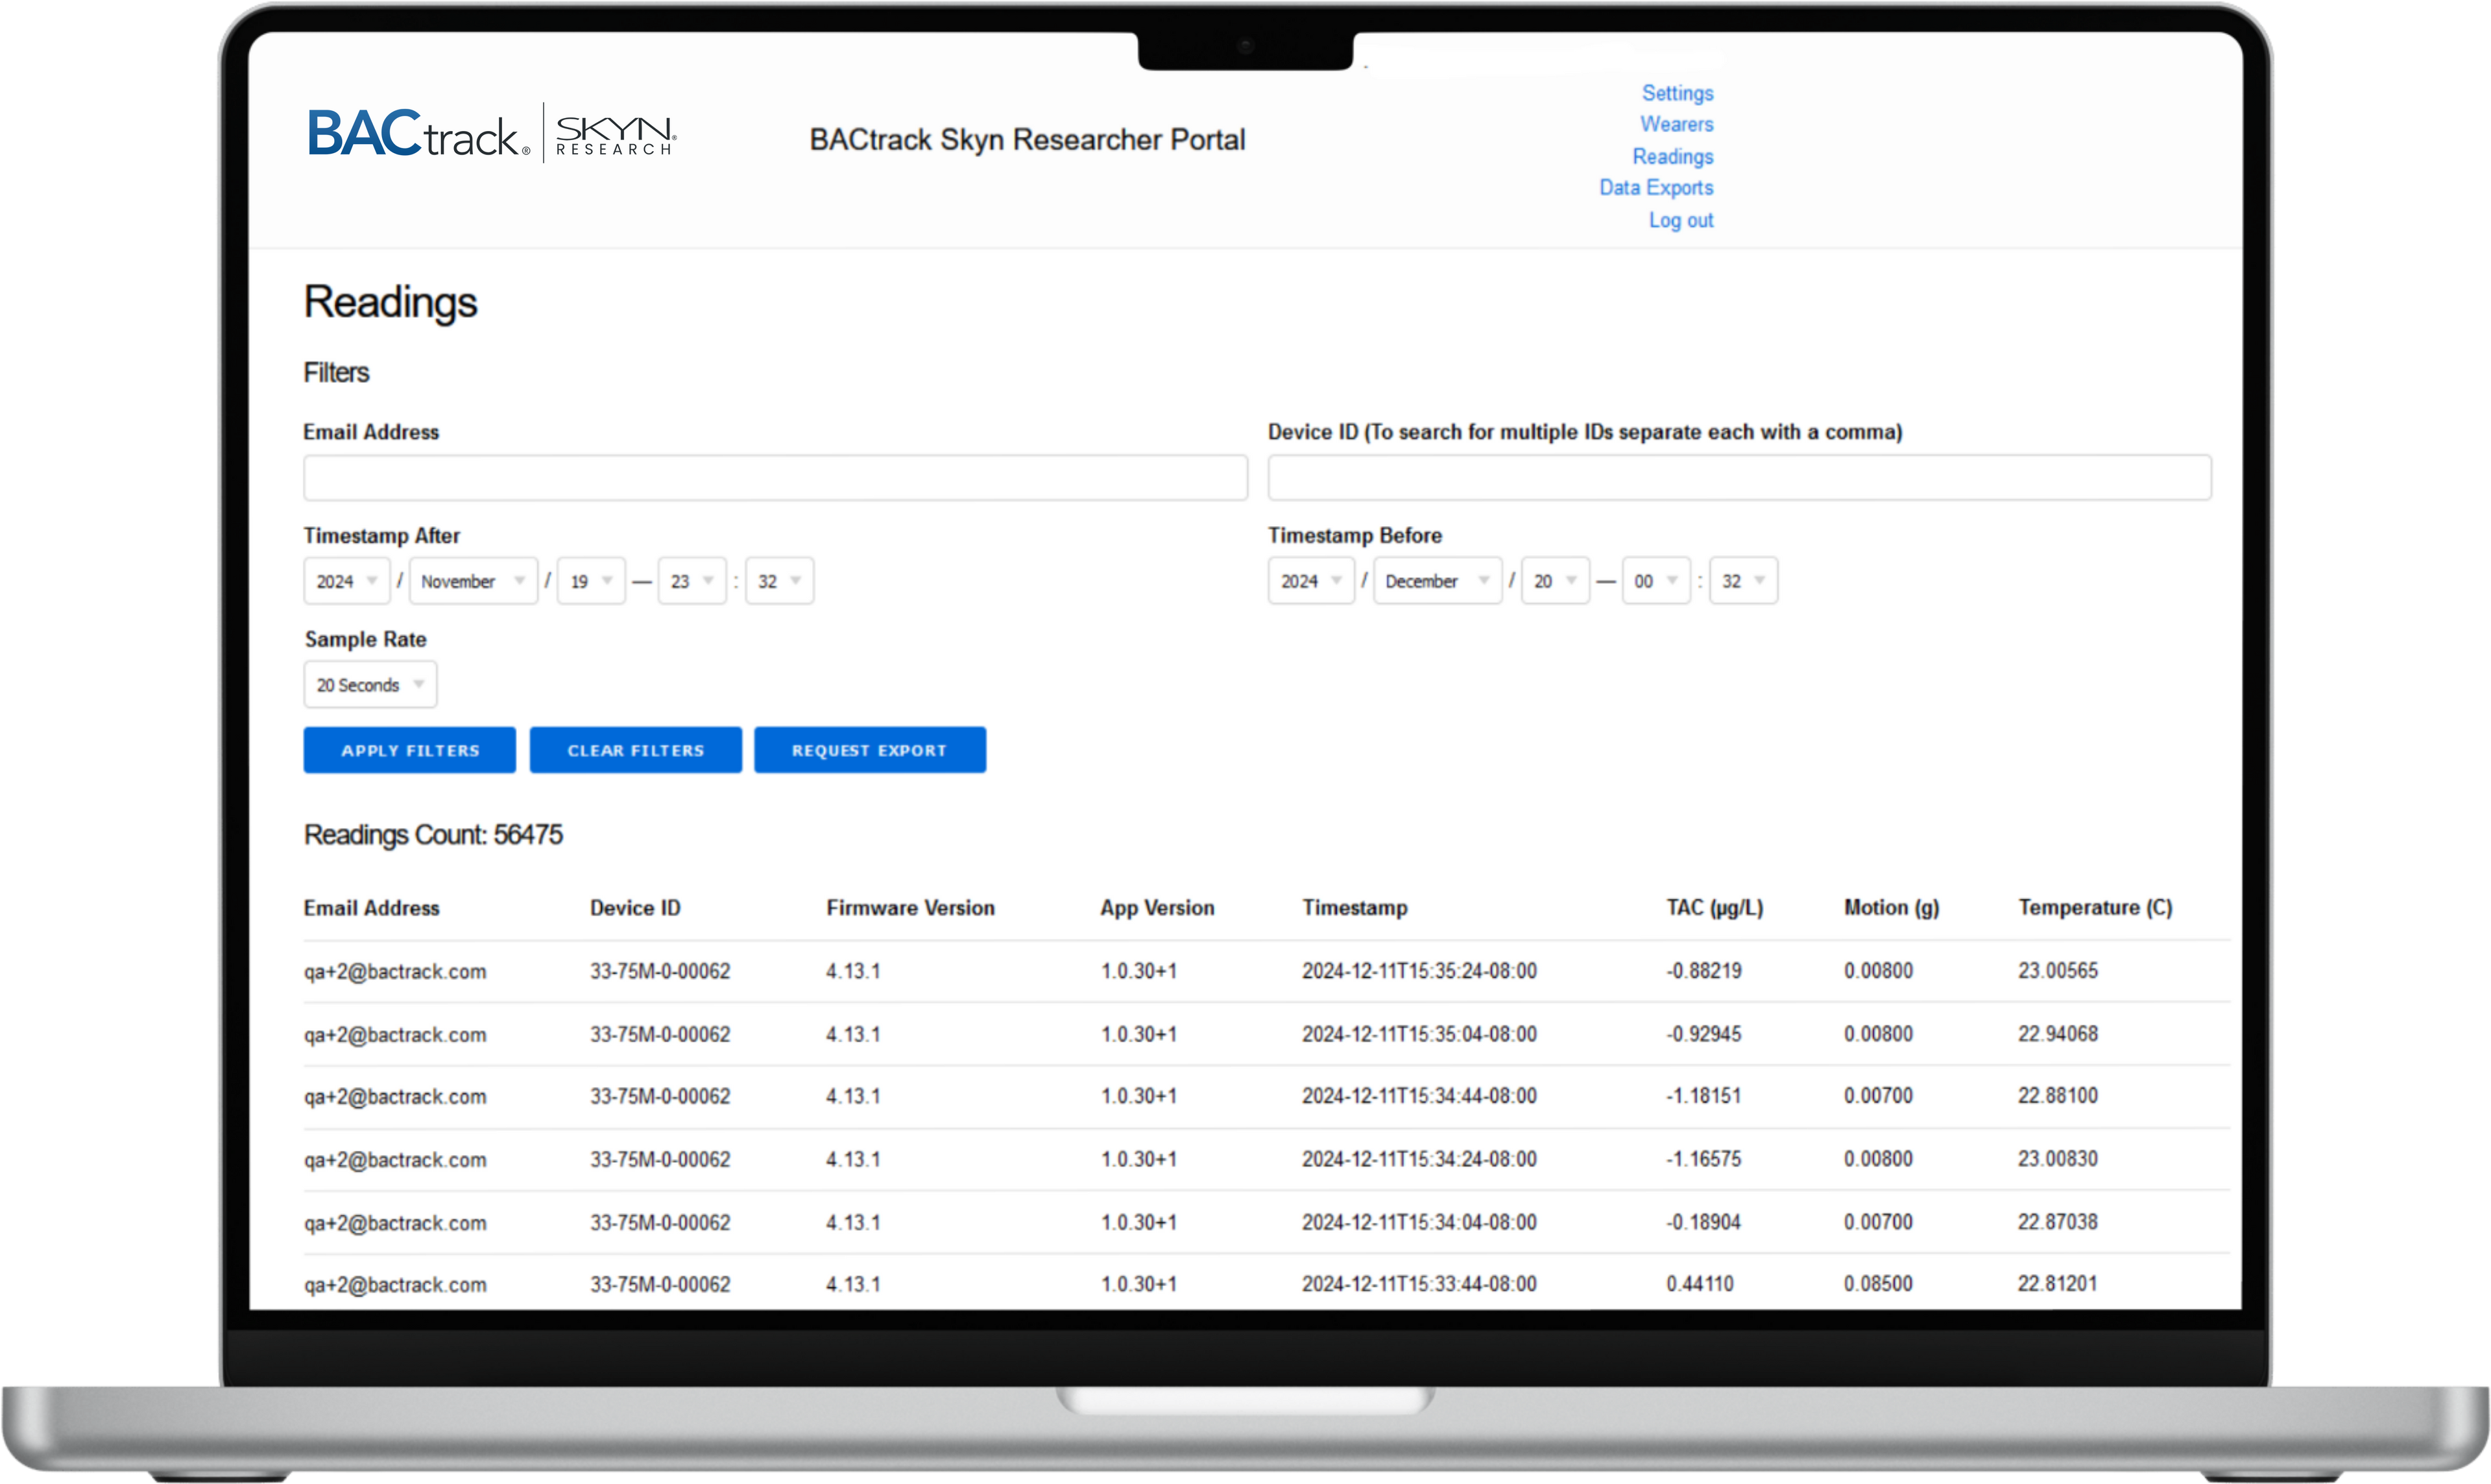Click the Motion (g) column header
The image size is (2491, 1484).
coord(1892,908)
